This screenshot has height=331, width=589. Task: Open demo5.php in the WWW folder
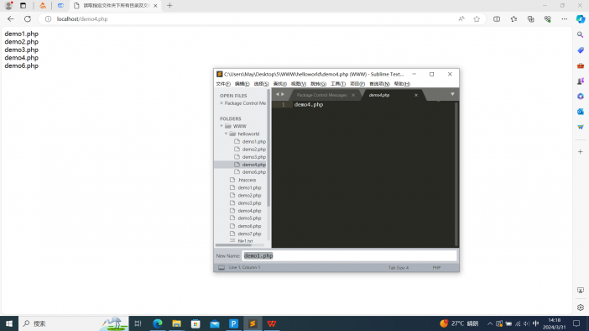(x=249, y=218)
